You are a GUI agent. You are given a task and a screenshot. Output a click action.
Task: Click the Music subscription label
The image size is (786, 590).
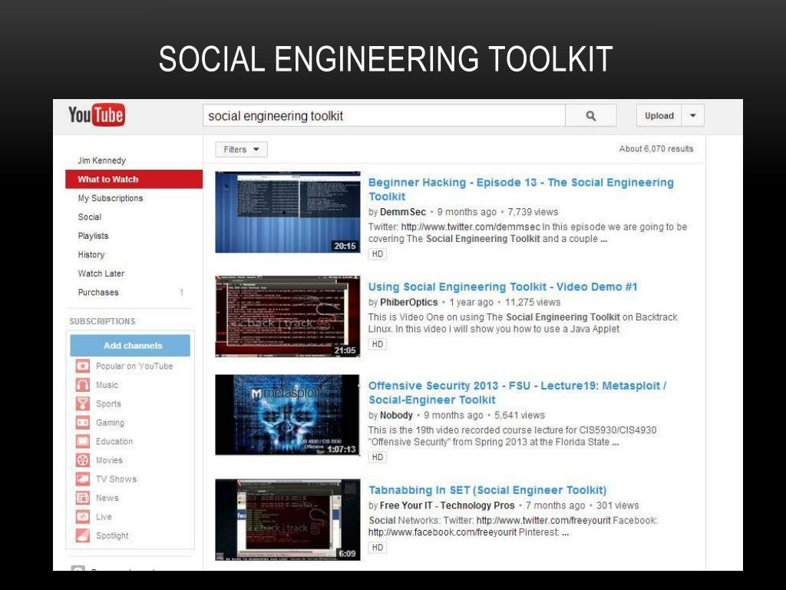107,385
